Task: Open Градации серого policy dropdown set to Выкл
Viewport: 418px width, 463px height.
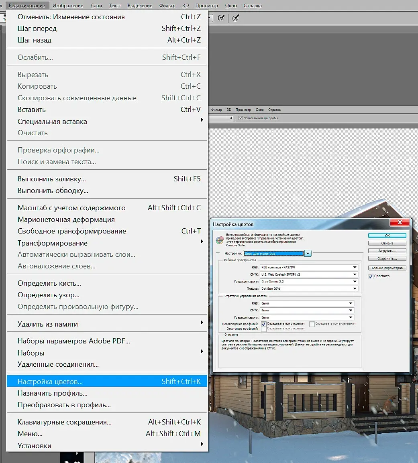Action: tap(307, 317)
